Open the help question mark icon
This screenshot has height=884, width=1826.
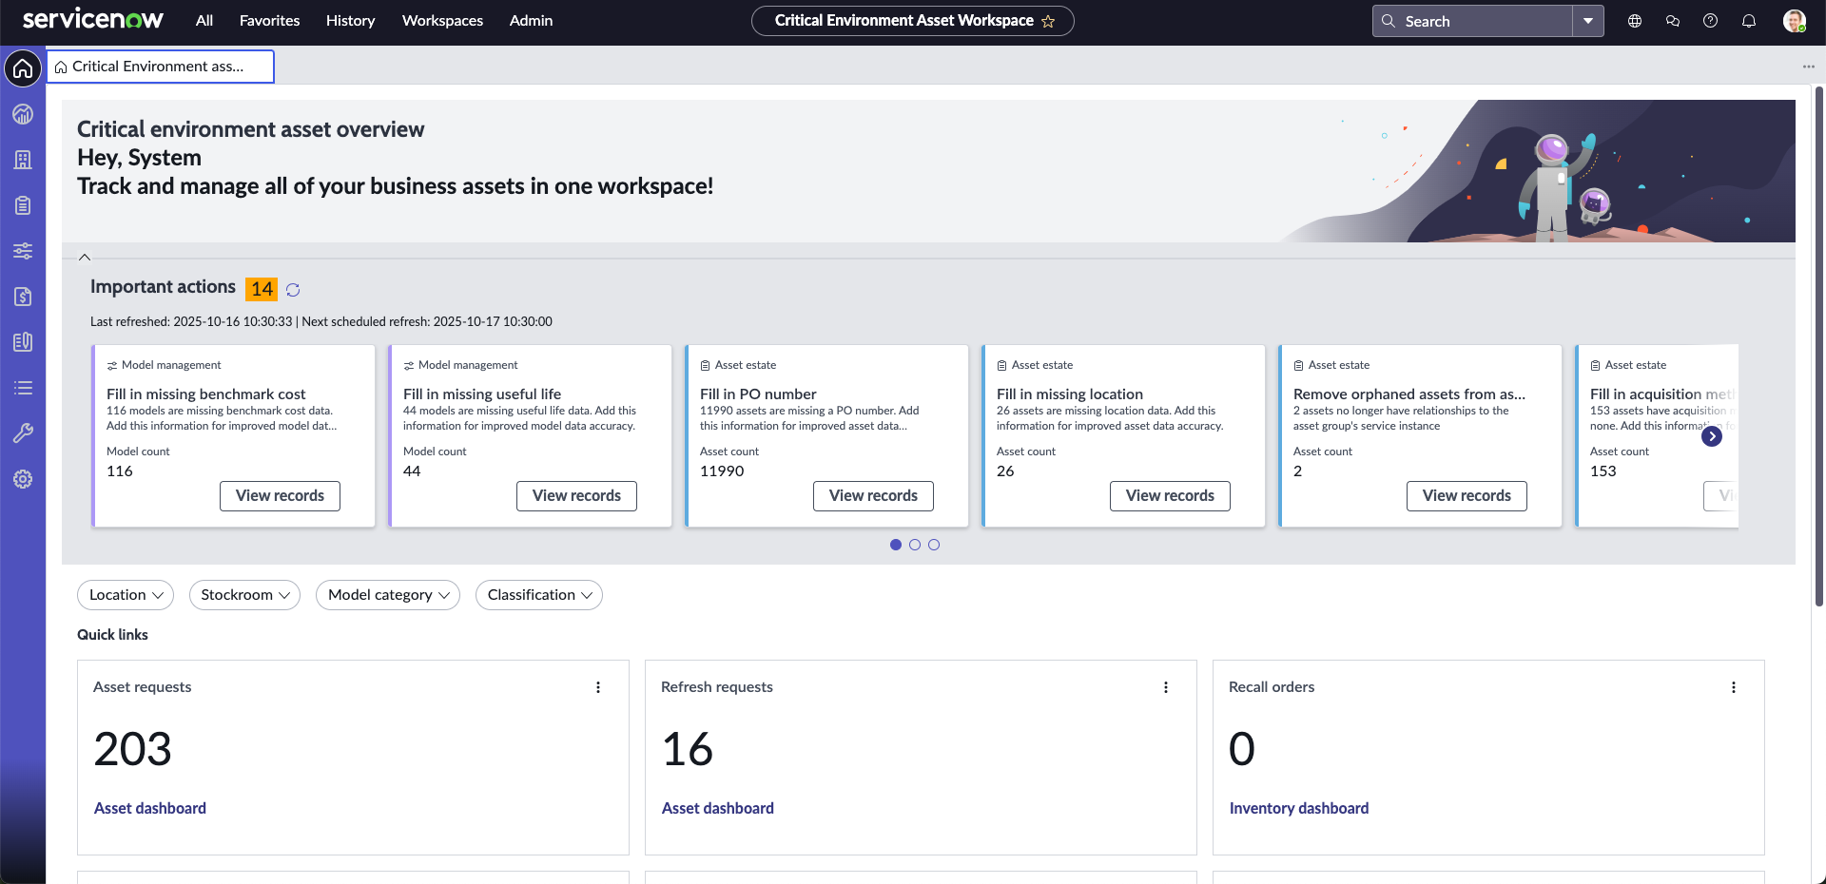(x=1711, y=21)
